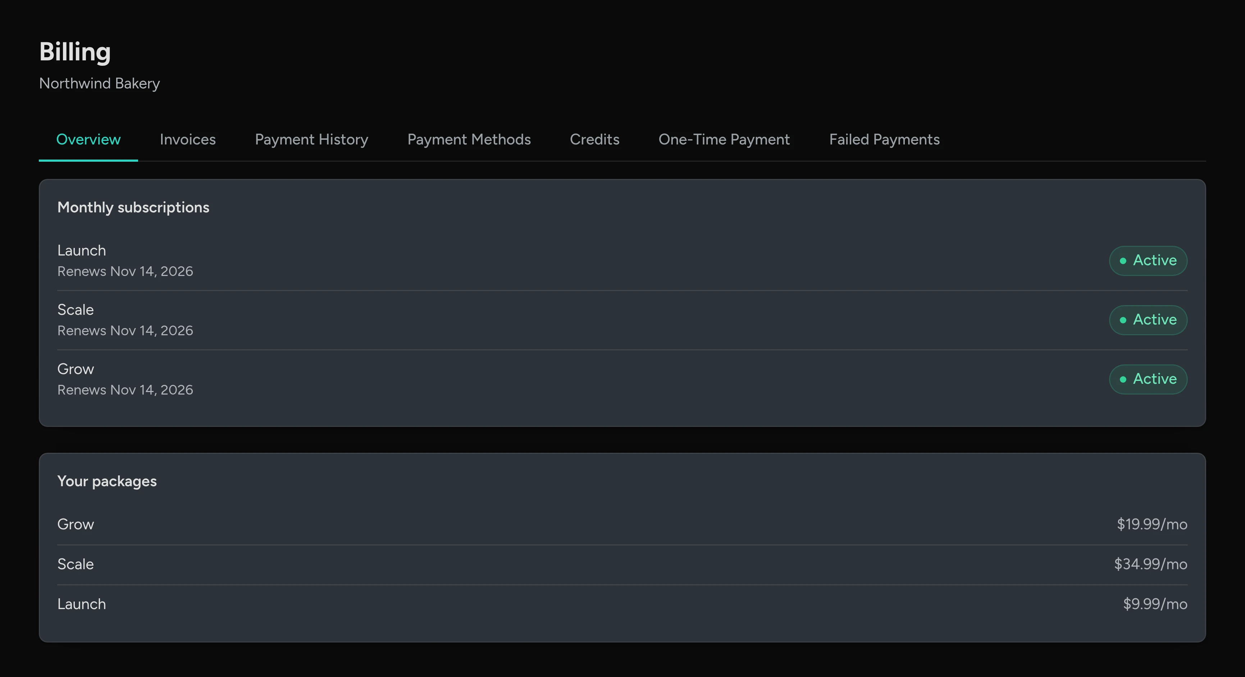
Task: Click the Monthly subscriptions heading
Action: tap(133, 208)
